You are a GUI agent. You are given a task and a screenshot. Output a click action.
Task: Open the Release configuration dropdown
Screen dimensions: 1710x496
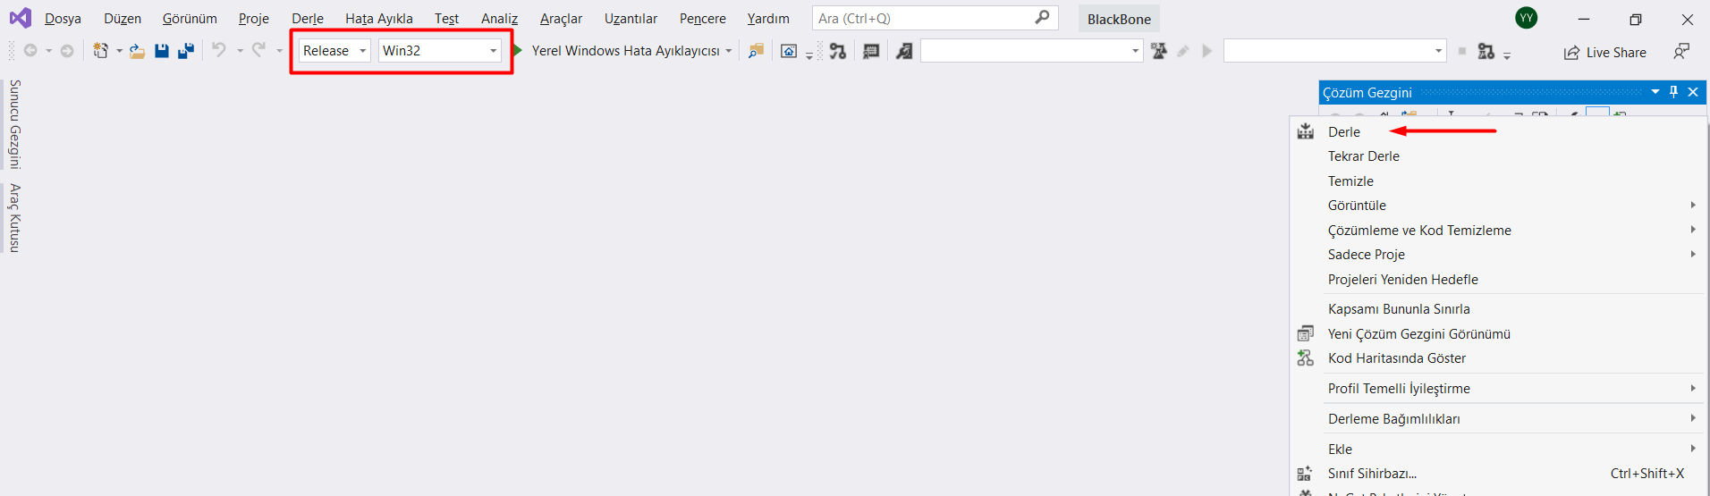pos(363,51)
